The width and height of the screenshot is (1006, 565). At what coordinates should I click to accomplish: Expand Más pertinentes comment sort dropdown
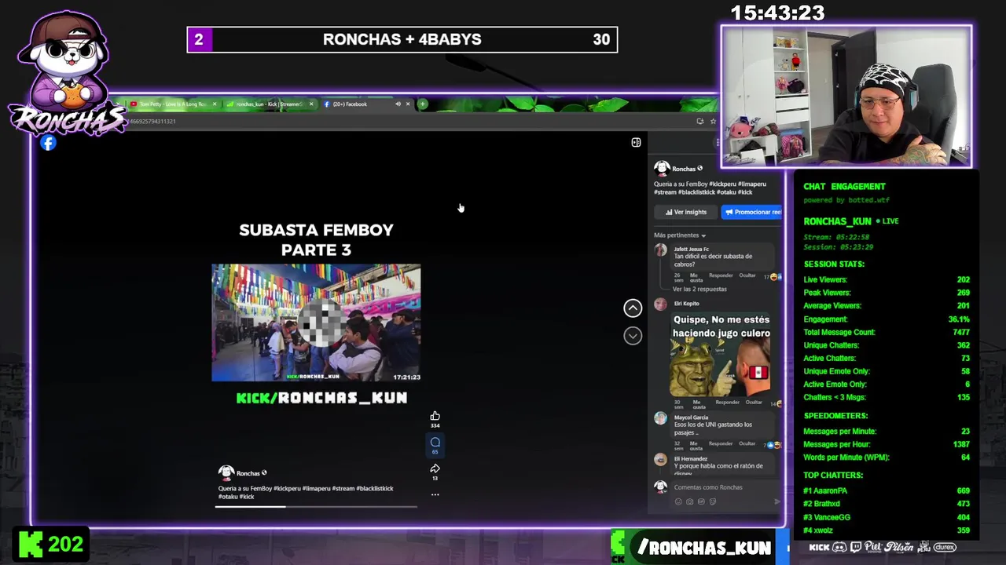680,235
